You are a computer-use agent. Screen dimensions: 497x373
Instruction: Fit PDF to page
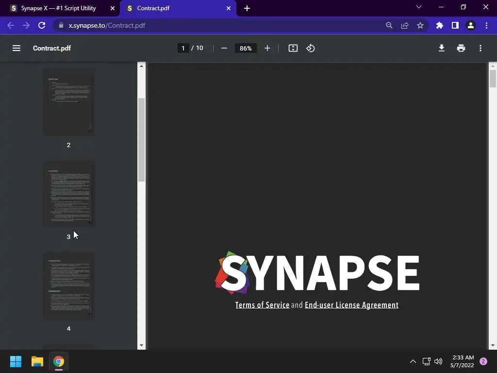click(293, 48)
